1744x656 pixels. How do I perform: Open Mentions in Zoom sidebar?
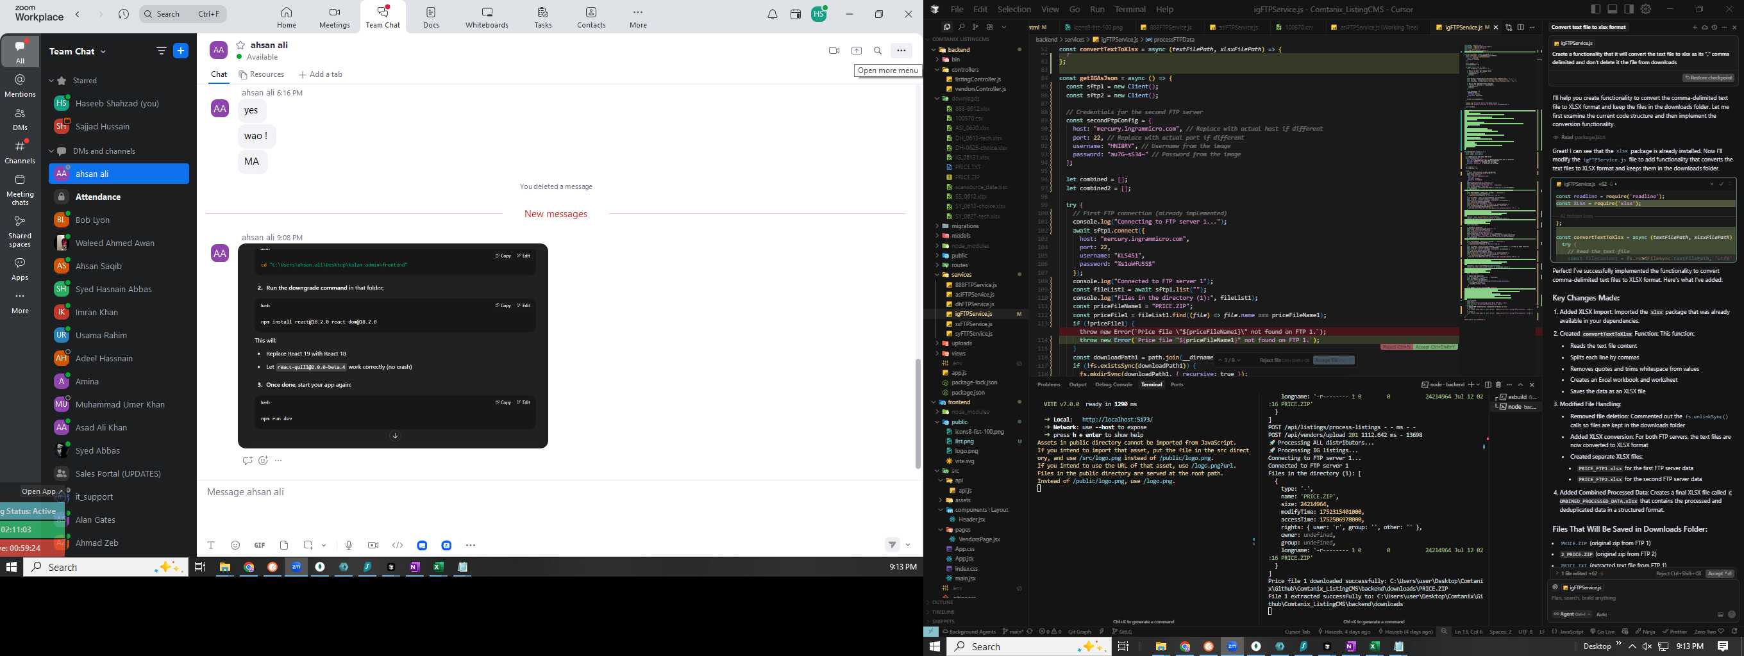tap(21, 86)
